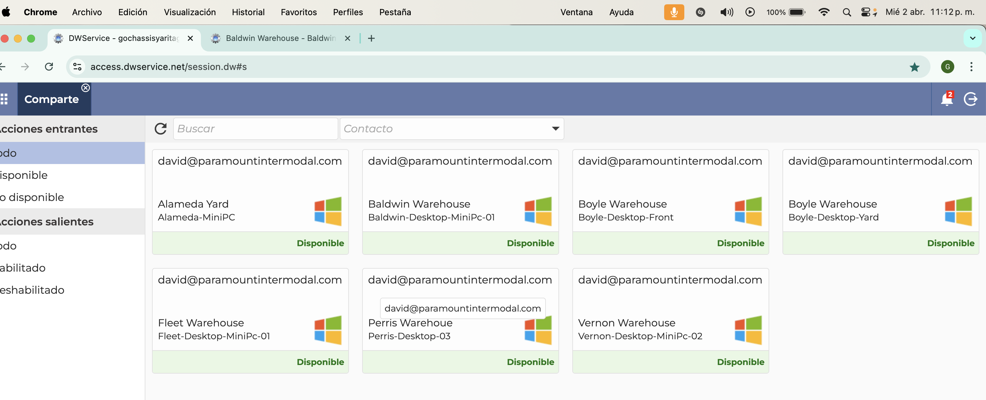The width and height of the screenshot is (986, 400).
Task: Bookmark the page with the star icon
Action: point(914,67)
